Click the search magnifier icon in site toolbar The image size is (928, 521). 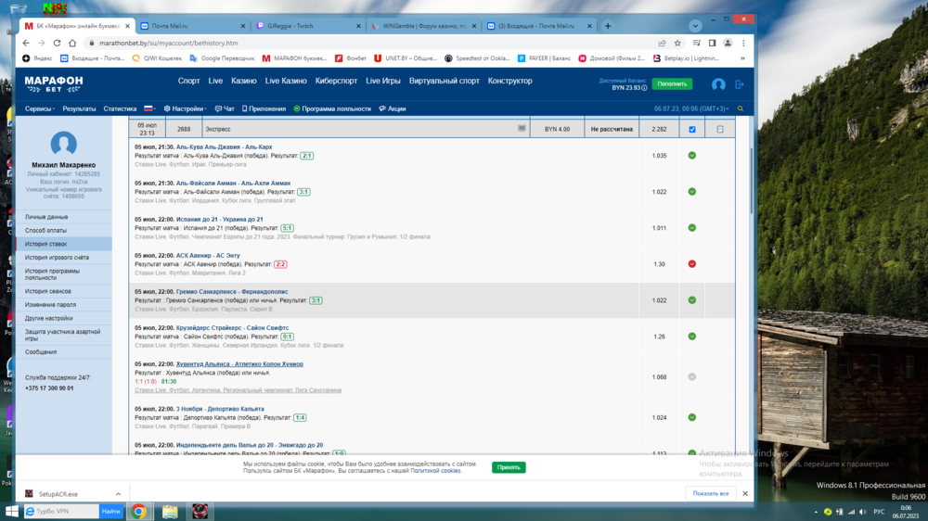coord(741,108)
